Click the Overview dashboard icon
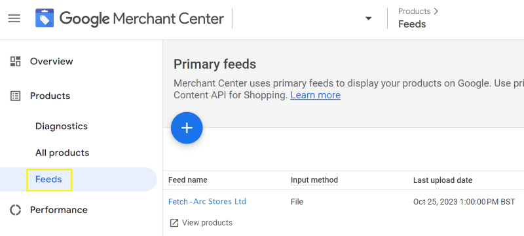 [x=15, y=61]
